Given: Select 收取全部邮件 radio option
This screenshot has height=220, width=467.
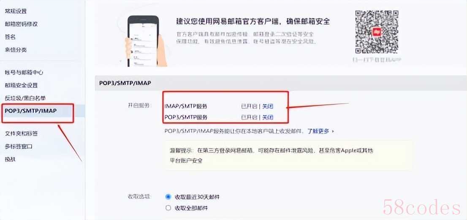Looking at the screenshot, I should point(168,208).
